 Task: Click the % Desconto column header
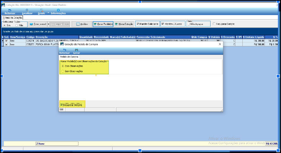228,37
